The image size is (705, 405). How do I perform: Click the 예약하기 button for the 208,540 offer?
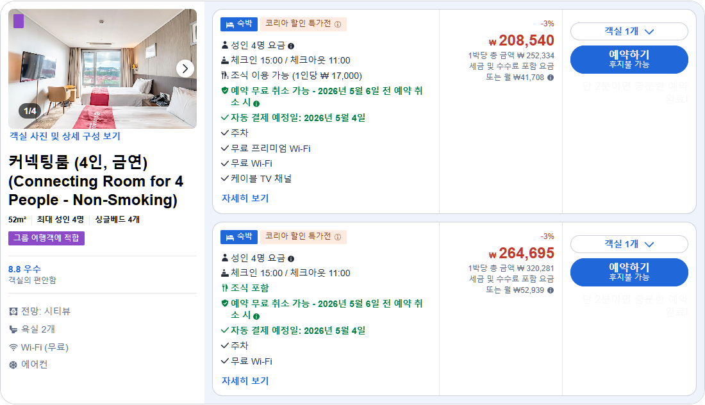pyautogui.click(x=629, y=59)
